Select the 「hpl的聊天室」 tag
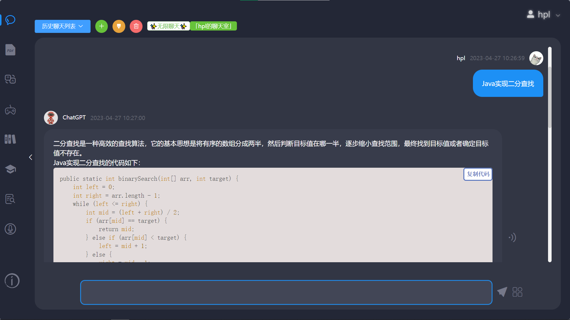Screen dimensions: 570x320 click(213, 26)
